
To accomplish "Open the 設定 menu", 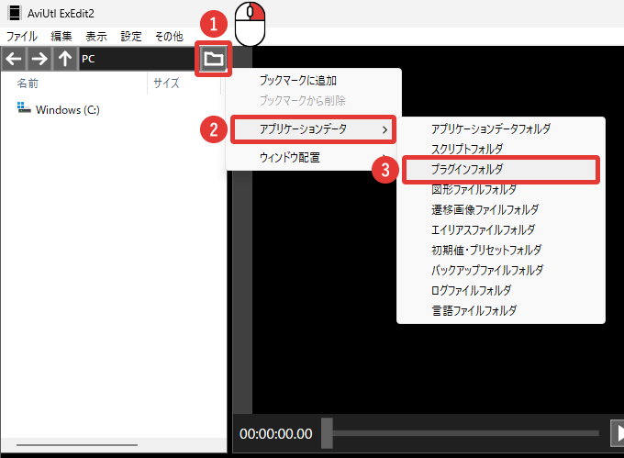I will pos(131,37).
